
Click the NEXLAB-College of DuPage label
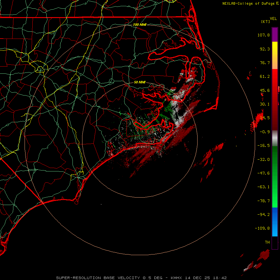point(249,3)
